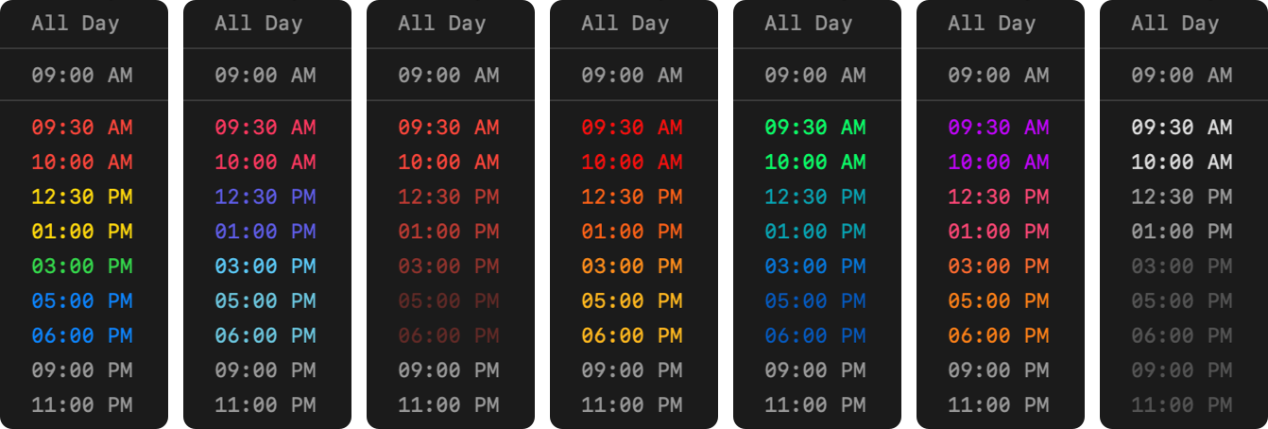Pick the pink 12:30 PM entry
1268x429 pixels.
click(x=998, y=197)
